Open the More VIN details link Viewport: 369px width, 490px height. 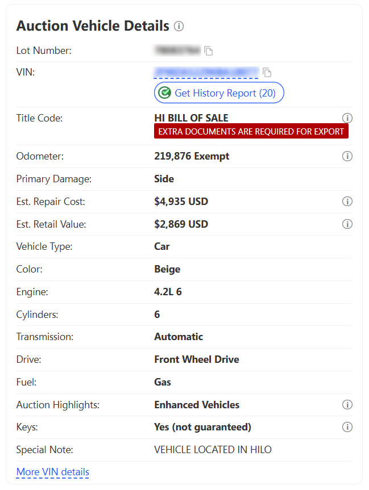pos(53,472)
